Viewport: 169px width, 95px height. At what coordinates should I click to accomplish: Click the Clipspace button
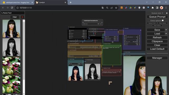157,41
